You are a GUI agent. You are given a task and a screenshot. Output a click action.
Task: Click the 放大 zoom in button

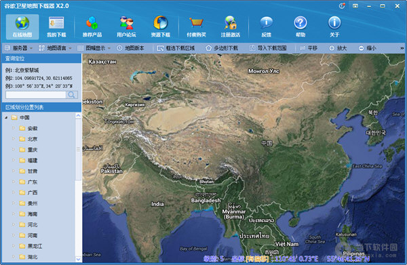pyautogui.click(x=338, y=48)
